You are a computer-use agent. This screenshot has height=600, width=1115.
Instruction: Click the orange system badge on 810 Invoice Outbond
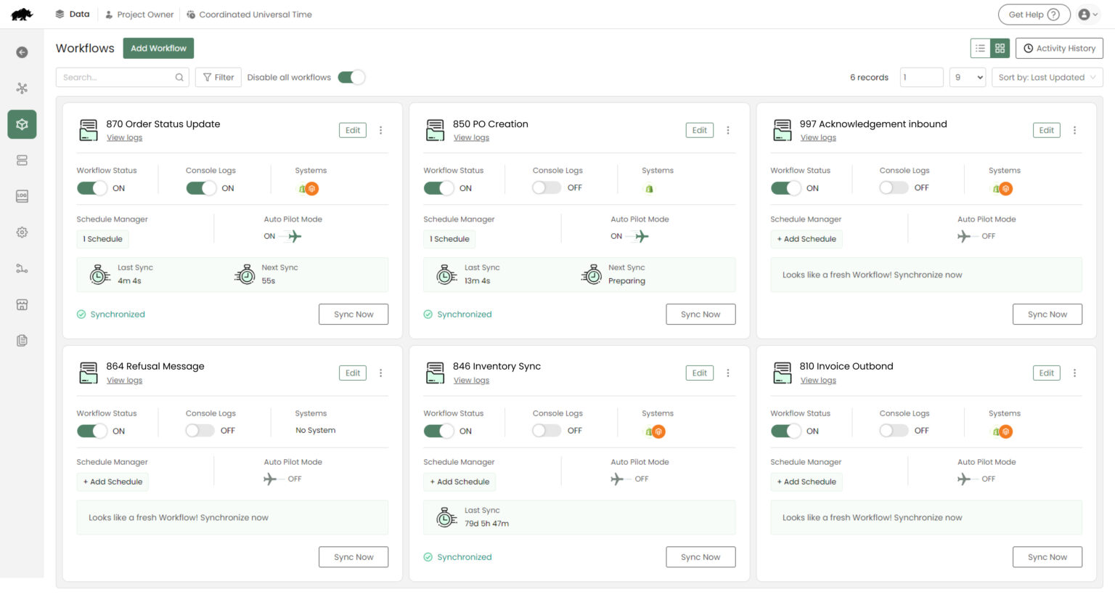point(1005,431)
